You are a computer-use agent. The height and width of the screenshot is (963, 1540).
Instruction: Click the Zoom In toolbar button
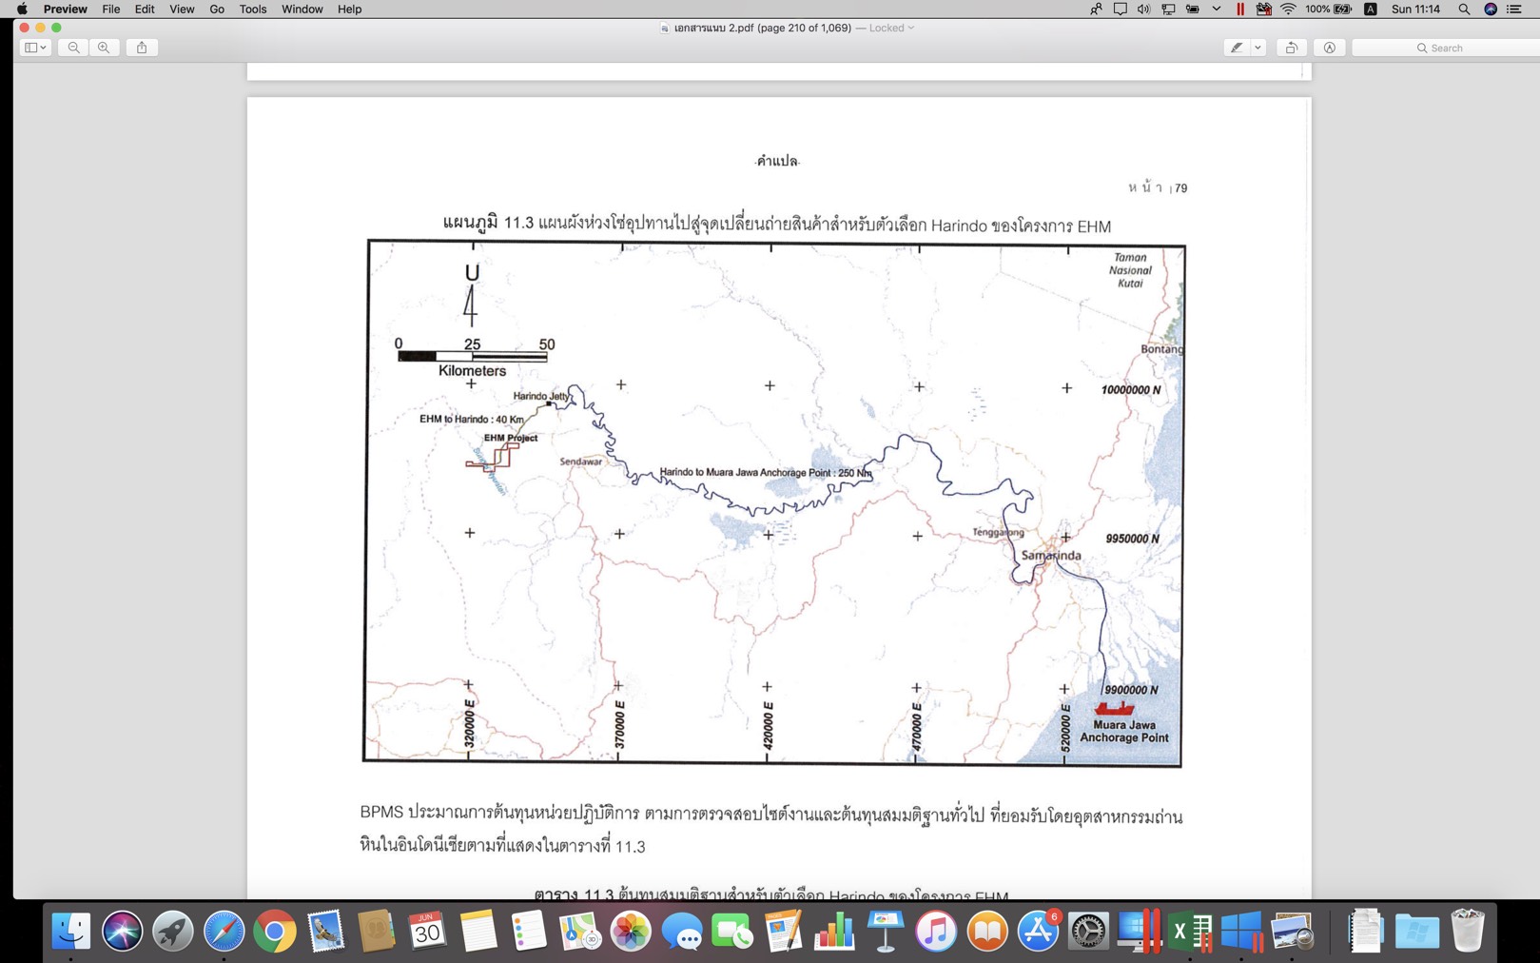(104, 48)
